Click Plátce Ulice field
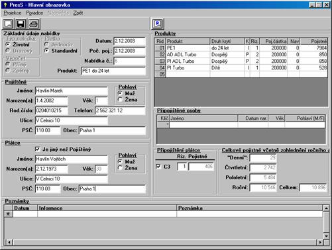This screenshot has width=332, height=250. (x=72, y=179)
